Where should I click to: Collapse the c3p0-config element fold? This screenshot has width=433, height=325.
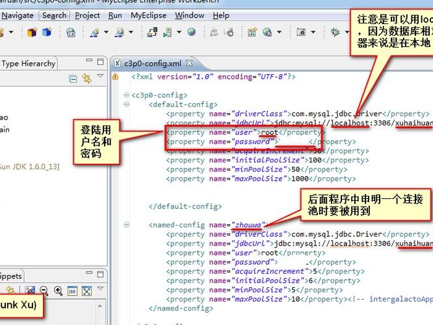[127, 95]
